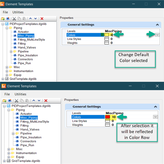Expand the Instrumentation folder in bottom tree
The height and width of the screenshot is (164, 164).
point(9,153)
